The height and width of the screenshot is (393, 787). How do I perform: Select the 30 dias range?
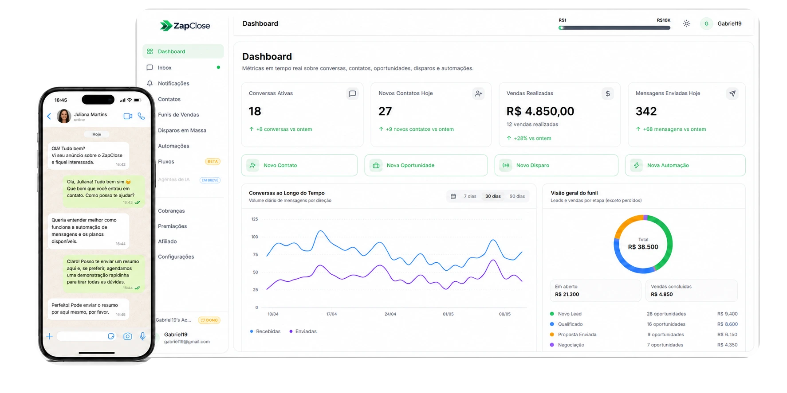(x=493, y=196)
